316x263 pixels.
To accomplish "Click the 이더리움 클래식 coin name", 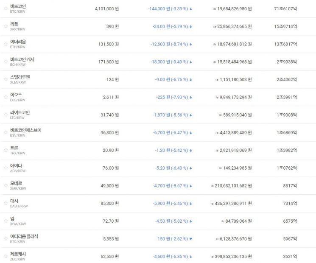I will click(24, 236).
